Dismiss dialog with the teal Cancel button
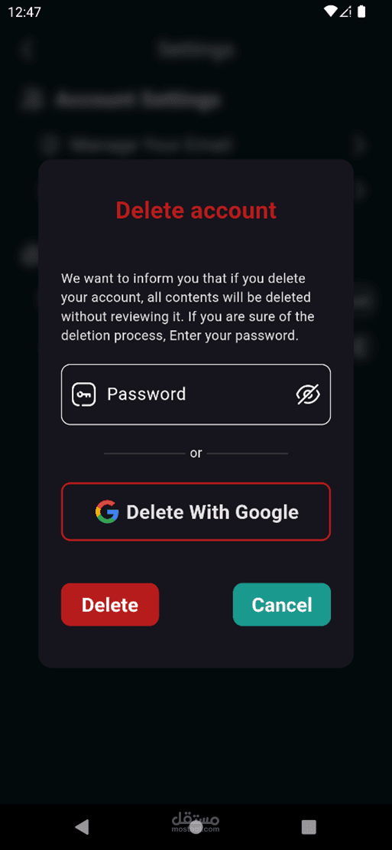Viewport: 392px width, 850px height. pos(282,604)
